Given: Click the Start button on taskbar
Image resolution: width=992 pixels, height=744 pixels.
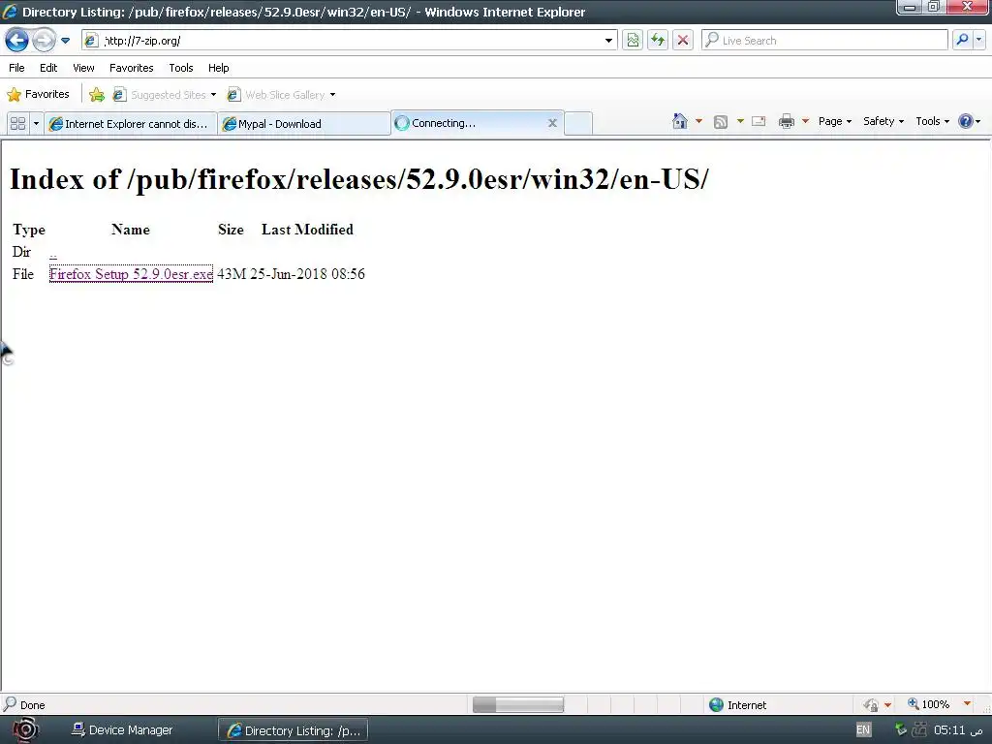Looking at the screenshot, I should (25, 730).
